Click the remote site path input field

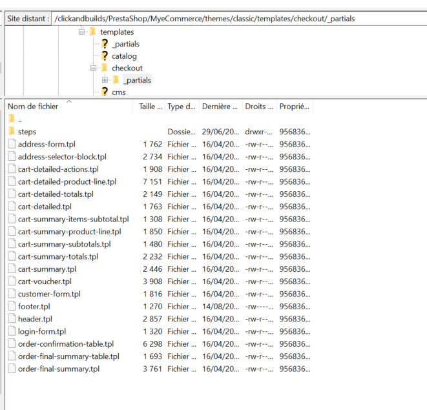tap(239, 19)
